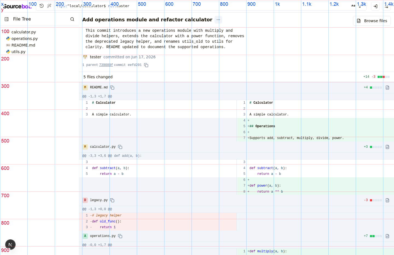Click calculator.py diff file header name

[103, 147]
